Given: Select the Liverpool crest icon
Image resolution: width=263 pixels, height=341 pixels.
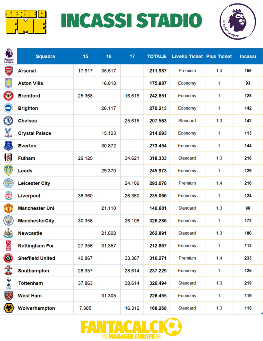Looking at the screenshot, I should tap(9, 196).
